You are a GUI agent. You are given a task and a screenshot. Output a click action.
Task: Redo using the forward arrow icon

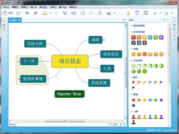[35, 13]
